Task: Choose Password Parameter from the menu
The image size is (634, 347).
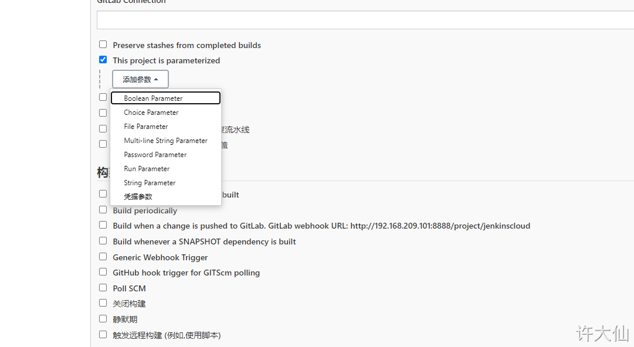Action: [x=166, y=155]
